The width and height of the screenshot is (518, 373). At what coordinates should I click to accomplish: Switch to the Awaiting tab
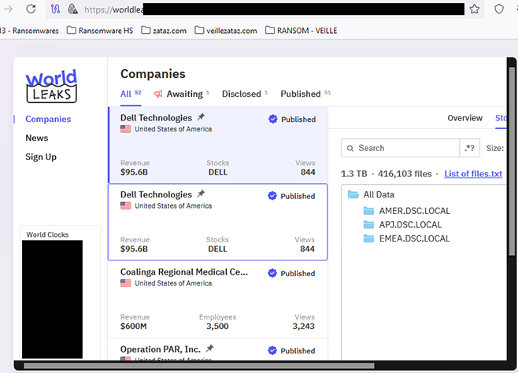click(x=182, y=94)
